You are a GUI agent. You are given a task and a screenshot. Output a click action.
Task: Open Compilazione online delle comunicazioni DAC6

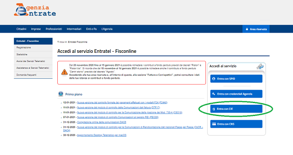102,122
